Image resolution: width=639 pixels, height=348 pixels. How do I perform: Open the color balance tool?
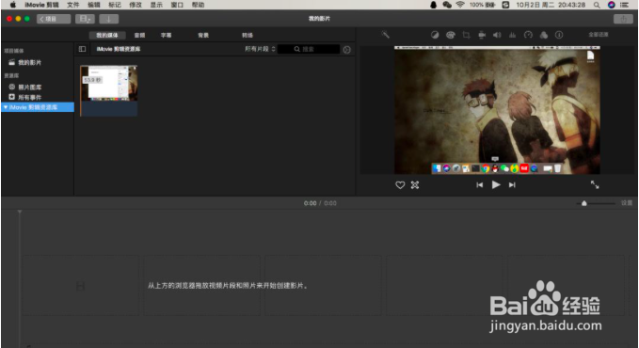[435, 35]
